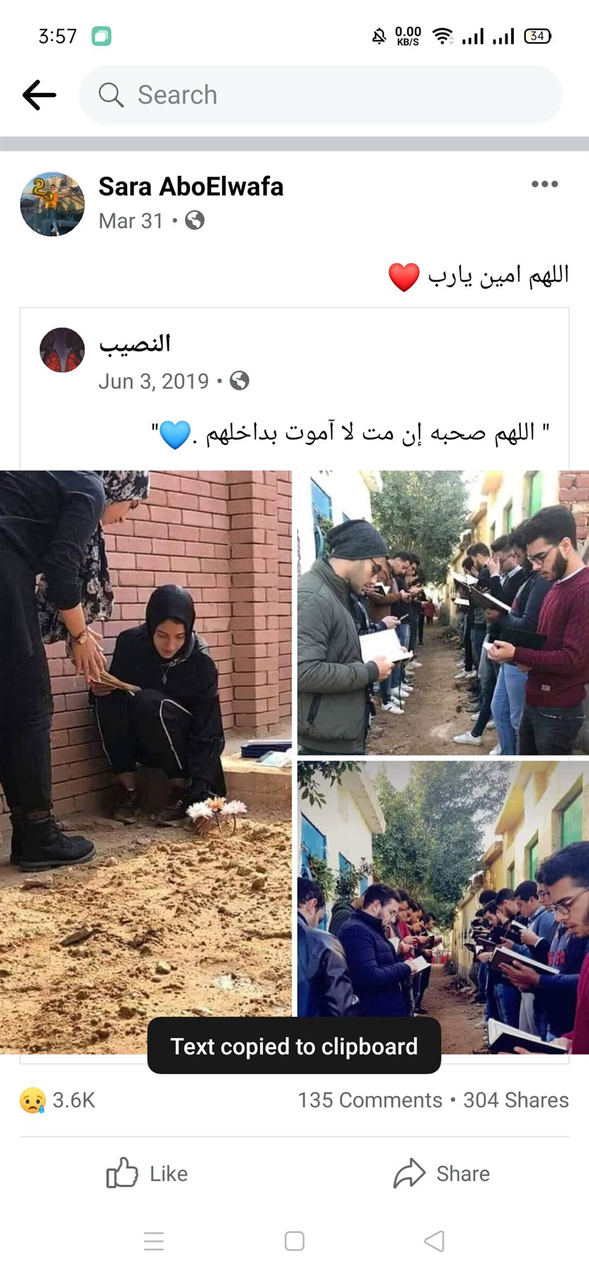The height and width of the screenshot is (1277, 589).
Task: Open the bottom-right photo of men reading
Action: point(443,907)
